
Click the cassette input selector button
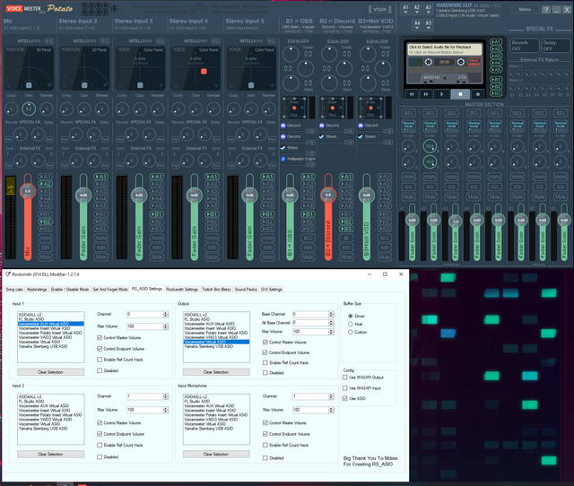[474, 61]
